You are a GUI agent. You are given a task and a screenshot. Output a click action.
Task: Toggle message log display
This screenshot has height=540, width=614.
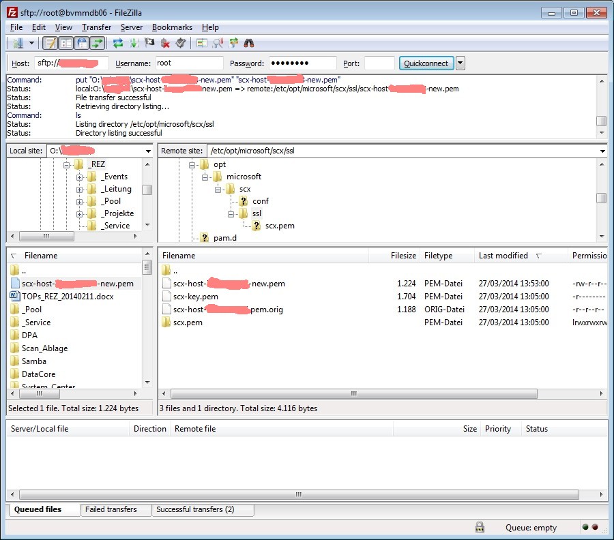50,43
